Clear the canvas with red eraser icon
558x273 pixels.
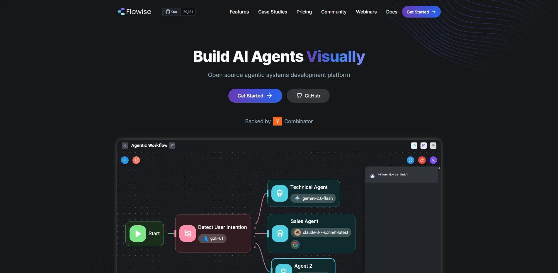422,160
